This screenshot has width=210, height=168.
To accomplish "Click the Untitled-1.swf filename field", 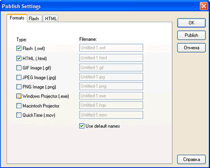I will 111,48.
